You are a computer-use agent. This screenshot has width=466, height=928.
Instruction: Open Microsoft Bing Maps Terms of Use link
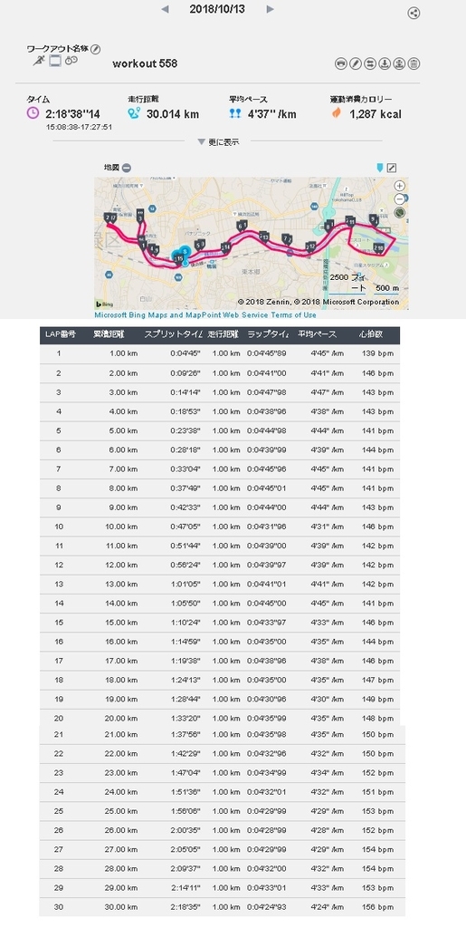tap(205, 315)
